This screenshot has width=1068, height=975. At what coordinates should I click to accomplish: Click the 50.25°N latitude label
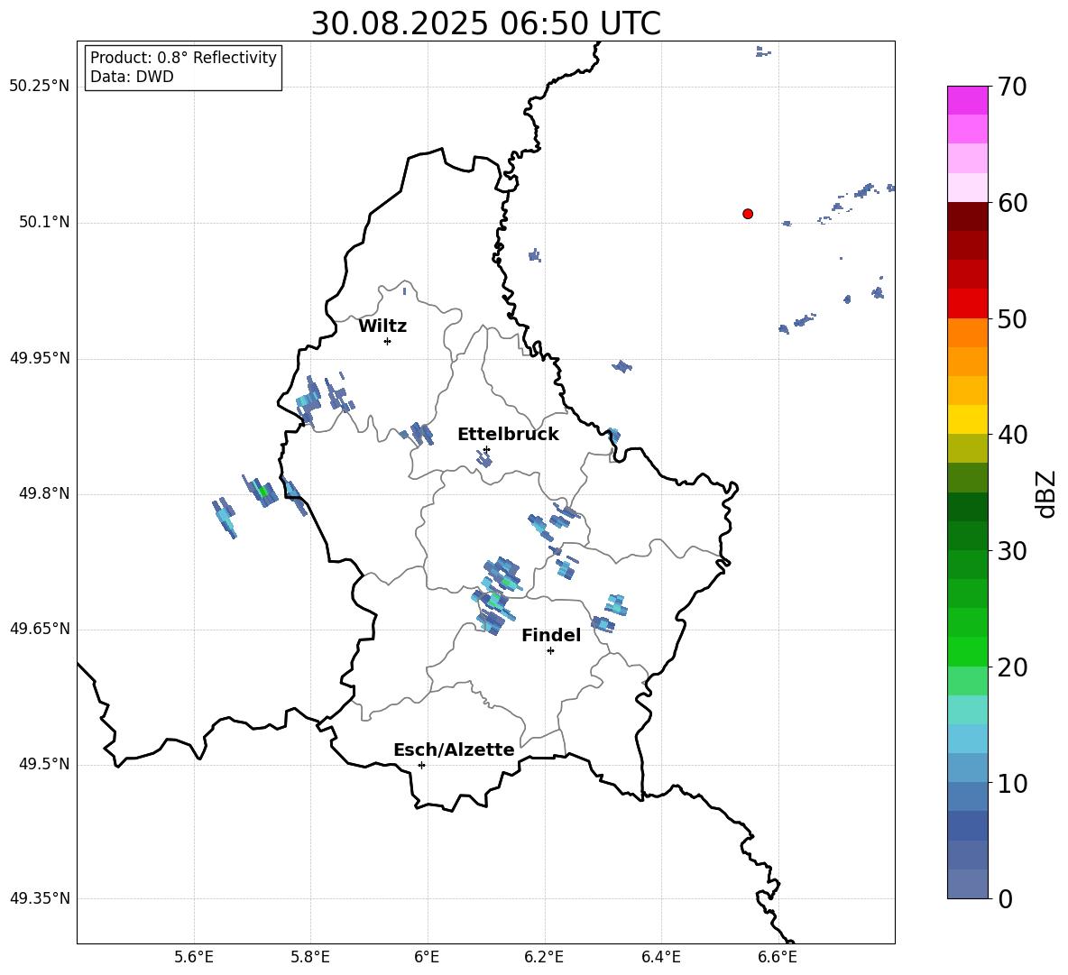click(40, 87)
